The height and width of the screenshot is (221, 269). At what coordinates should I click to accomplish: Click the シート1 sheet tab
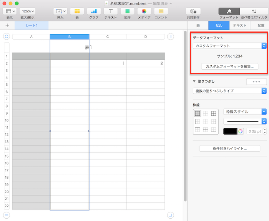click(32, 25)
